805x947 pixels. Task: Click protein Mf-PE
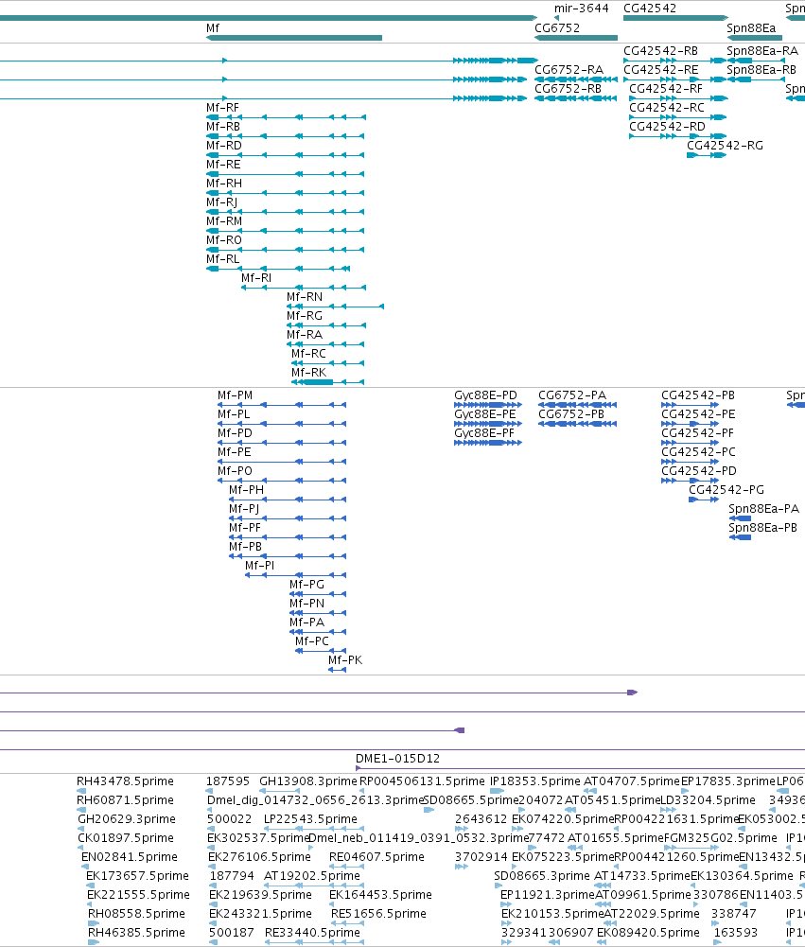click(x=235, y=452)
